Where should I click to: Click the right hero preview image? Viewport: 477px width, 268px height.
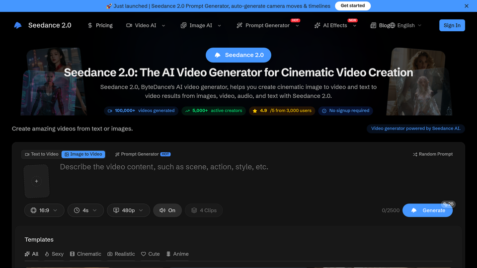[x=419, y=81]
